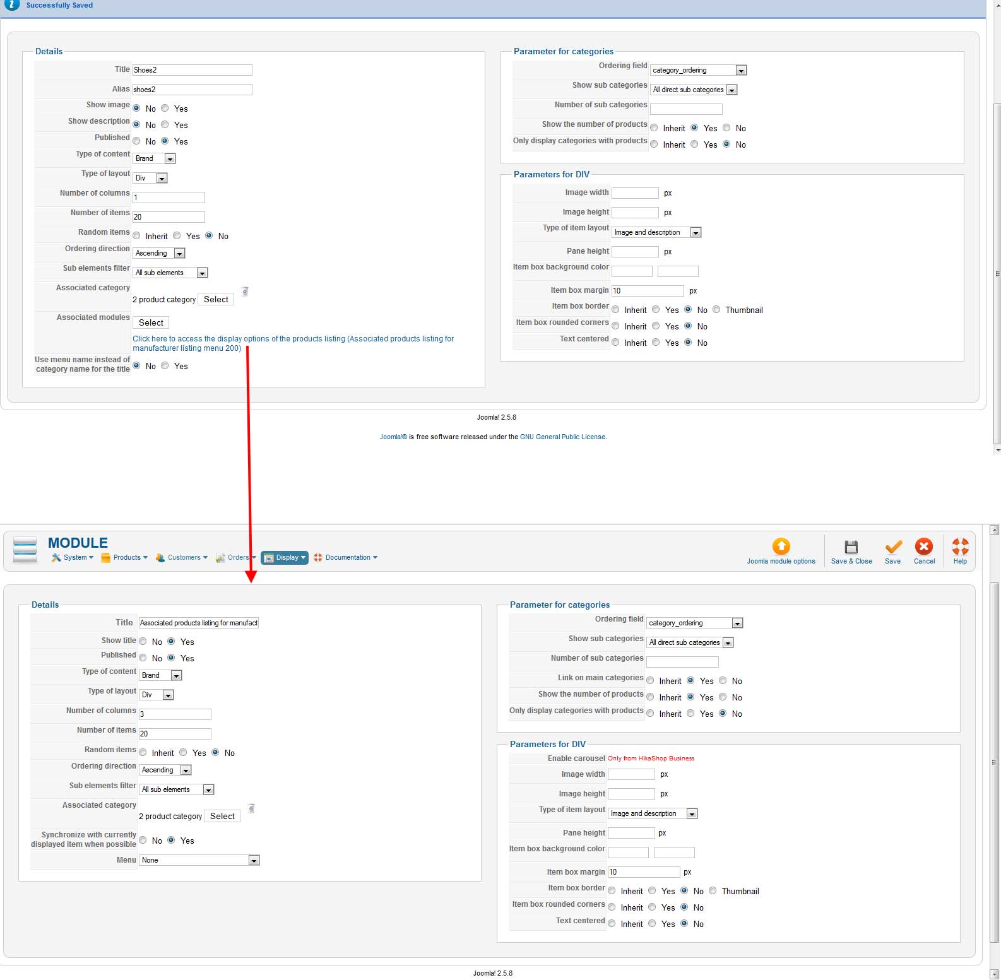The height and width of the screenshot is (980, 1001).
Task: Open link to products listing display options
Action: point(293,343)
